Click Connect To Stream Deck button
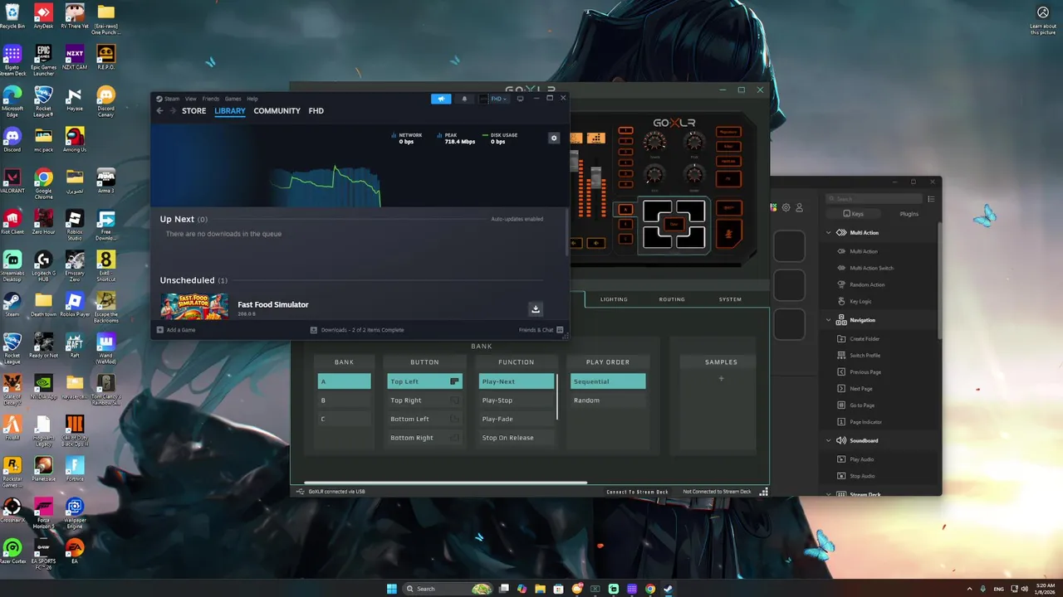Screen dimensions: 1063x597 coord(637,492)
